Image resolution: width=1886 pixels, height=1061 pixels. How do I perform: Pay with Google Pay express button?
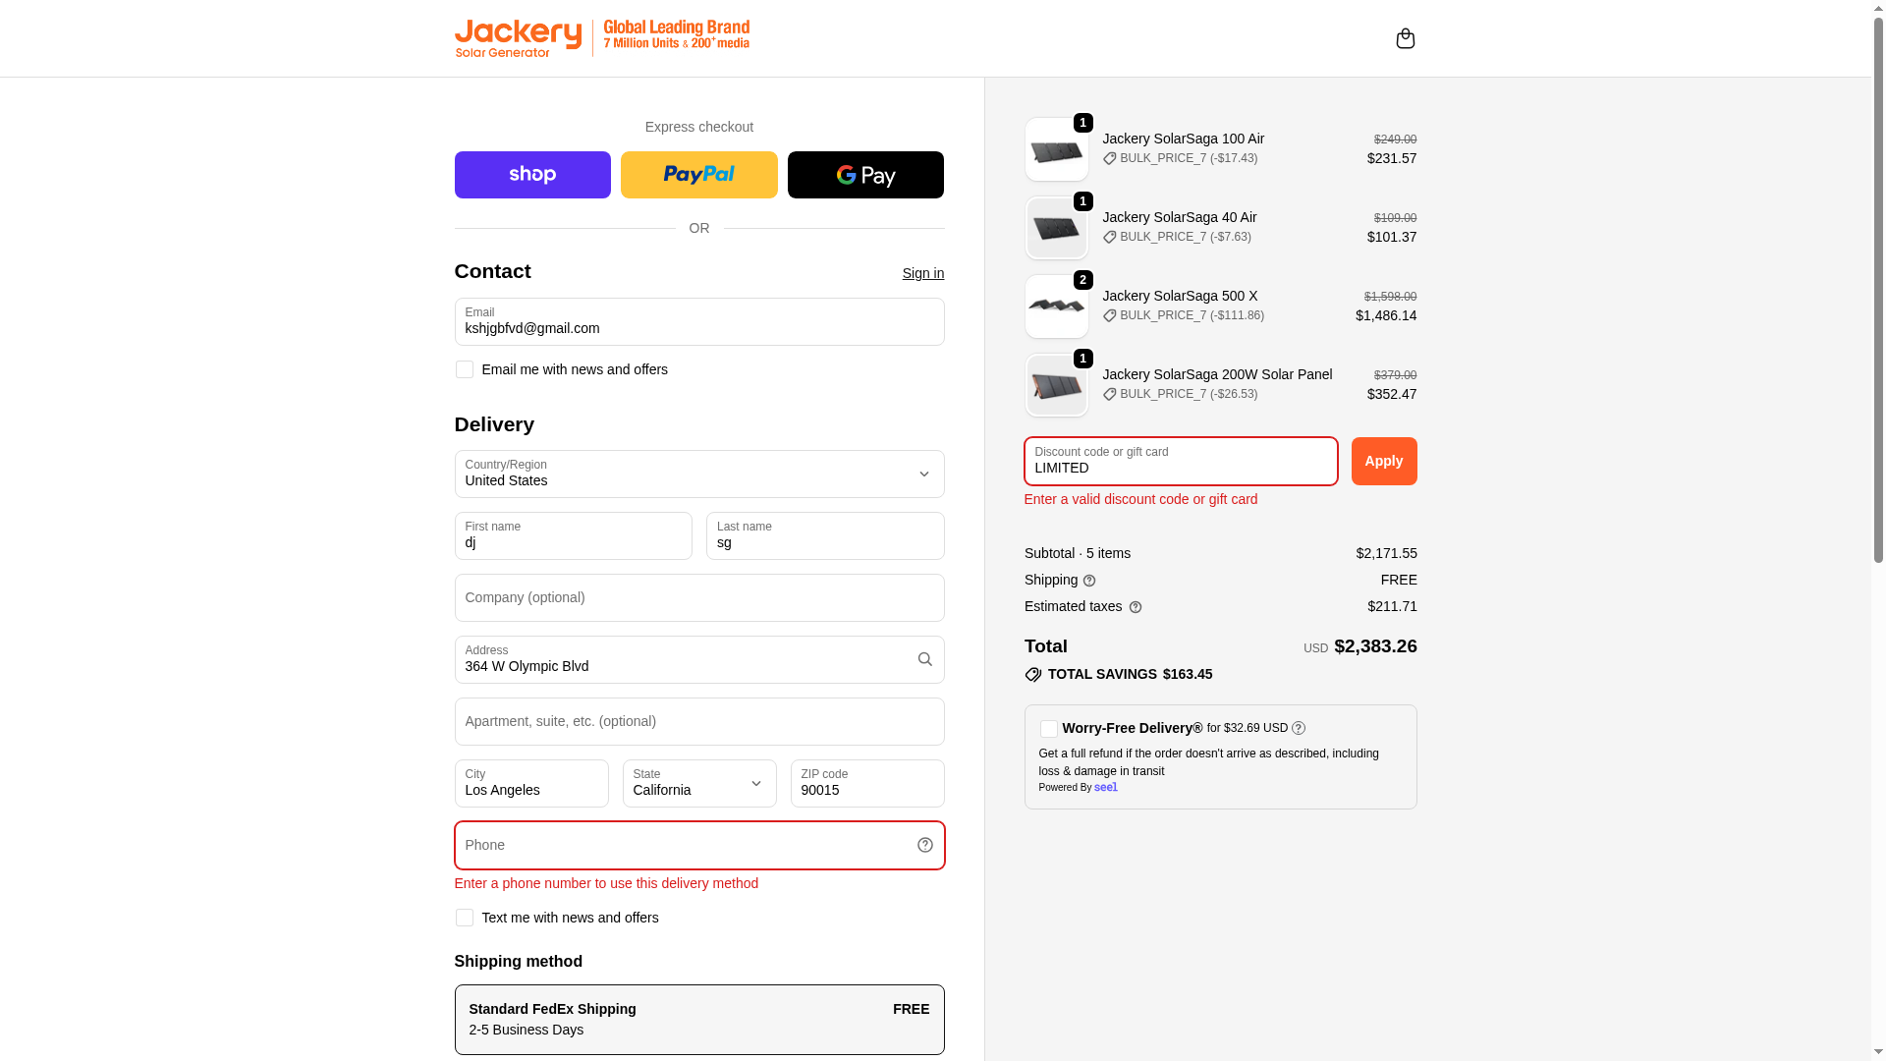[x=865, y=175]
